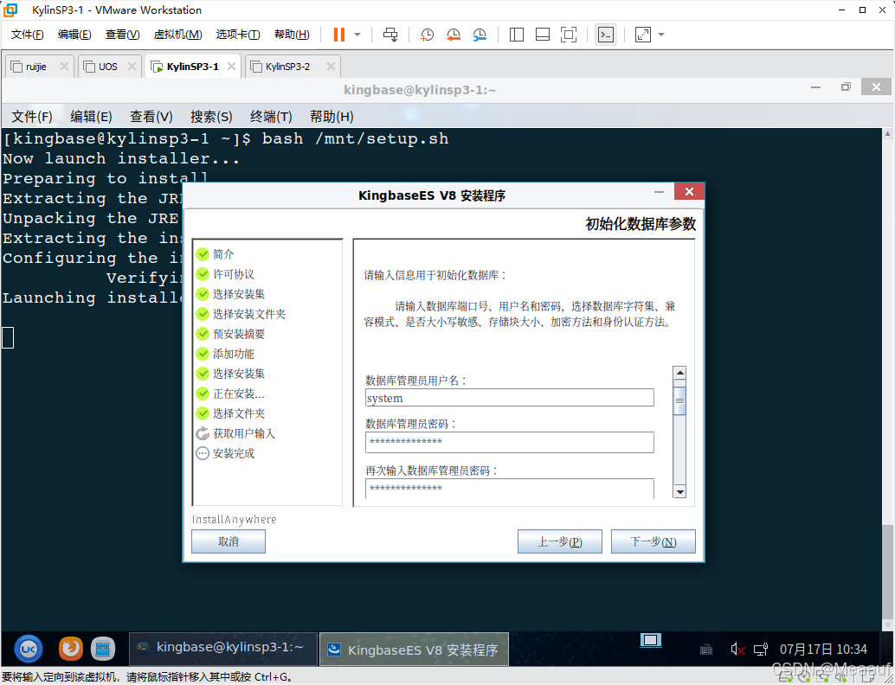Viewport: 895px width, 685px height.
Task: Toggle the thumbnail bar icon
Action: tap(542, 35)
